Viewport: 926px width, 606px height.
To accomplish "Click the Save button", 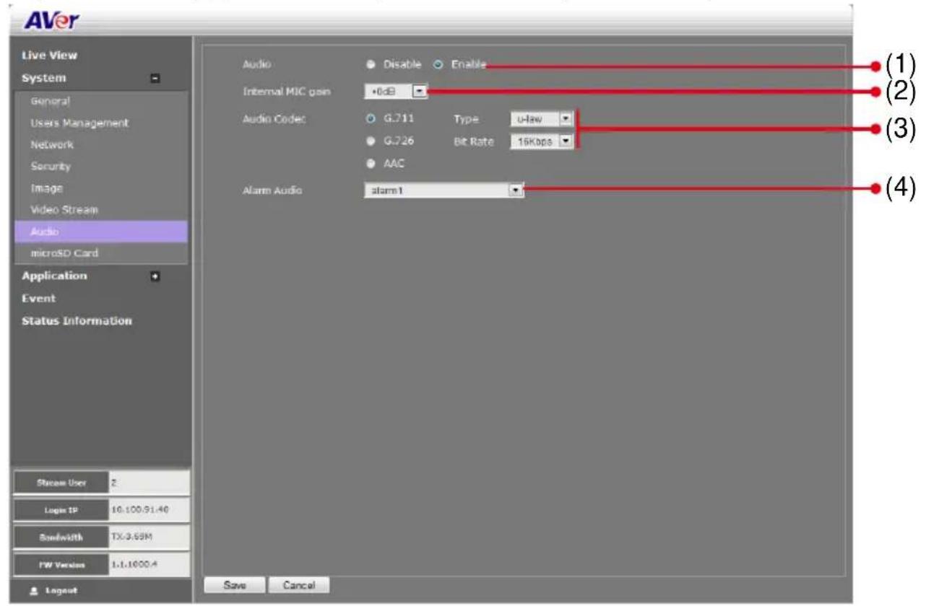I will pos(235,586).
